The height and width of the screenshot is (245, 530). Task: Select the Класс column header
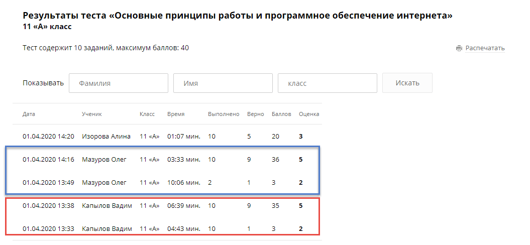coord(147,114)
